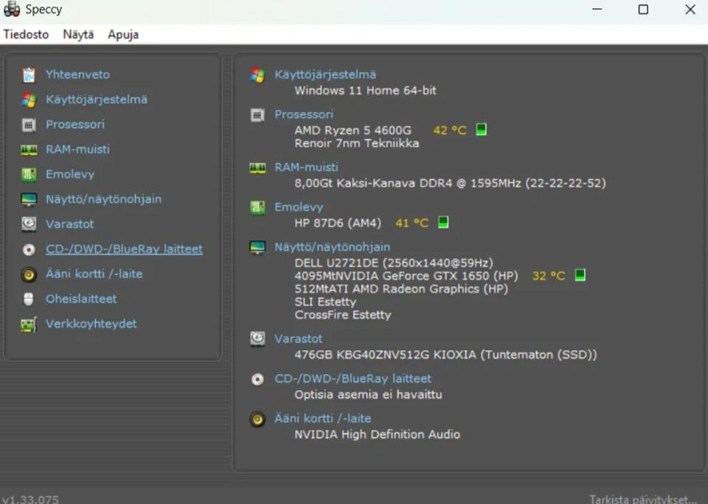Click the motherboard temperature 41 °C reading
This screenshot has height=504, width=708.
(412, 223)
